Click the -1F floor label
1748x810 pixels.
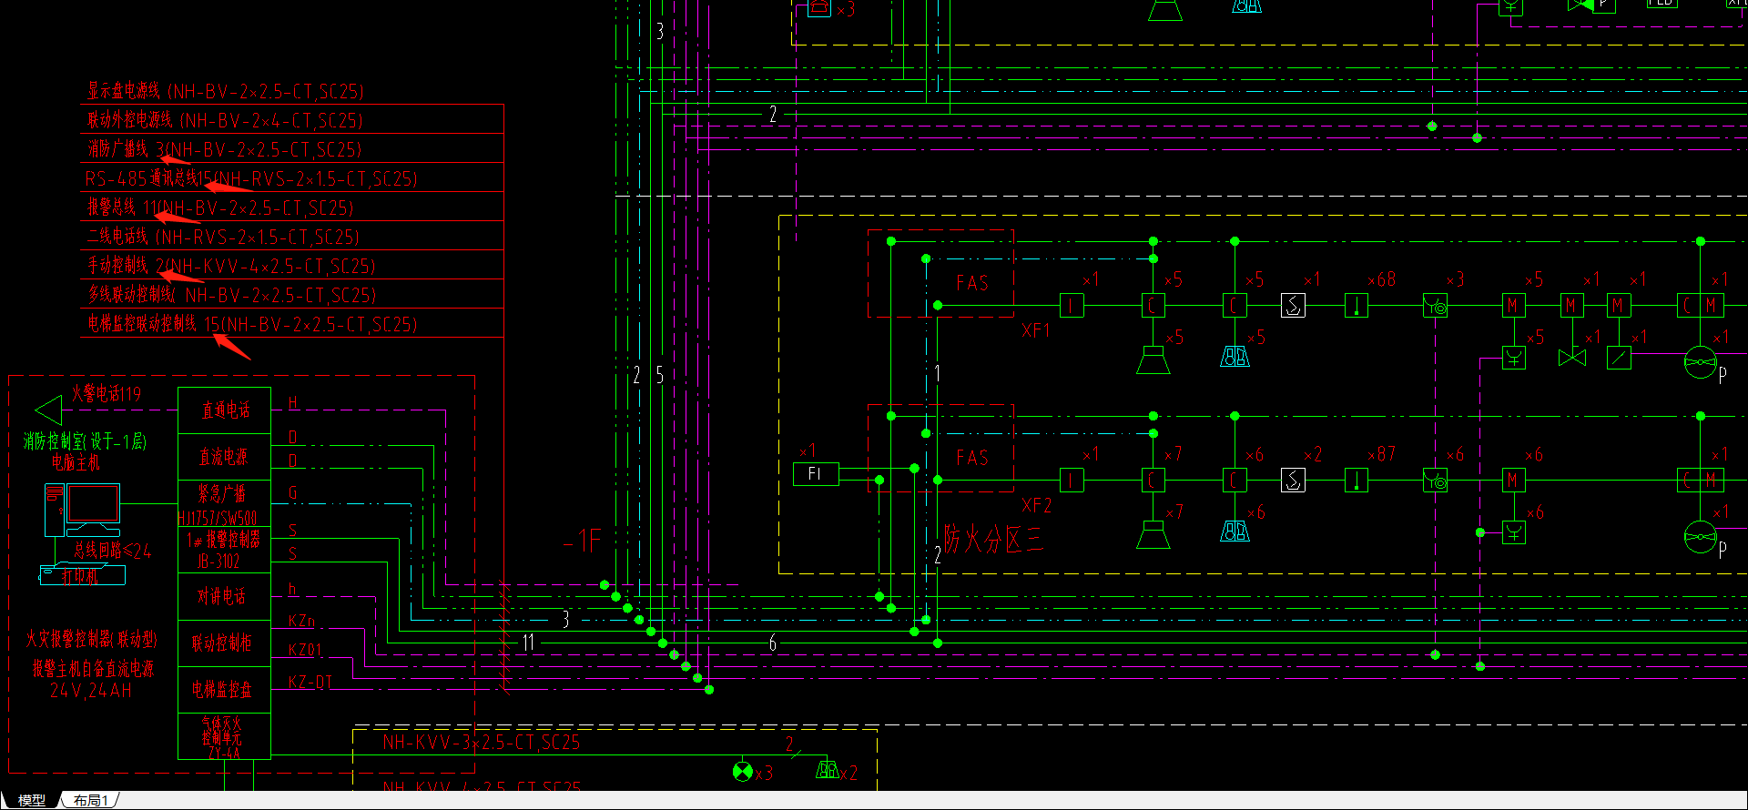[583, 542]
